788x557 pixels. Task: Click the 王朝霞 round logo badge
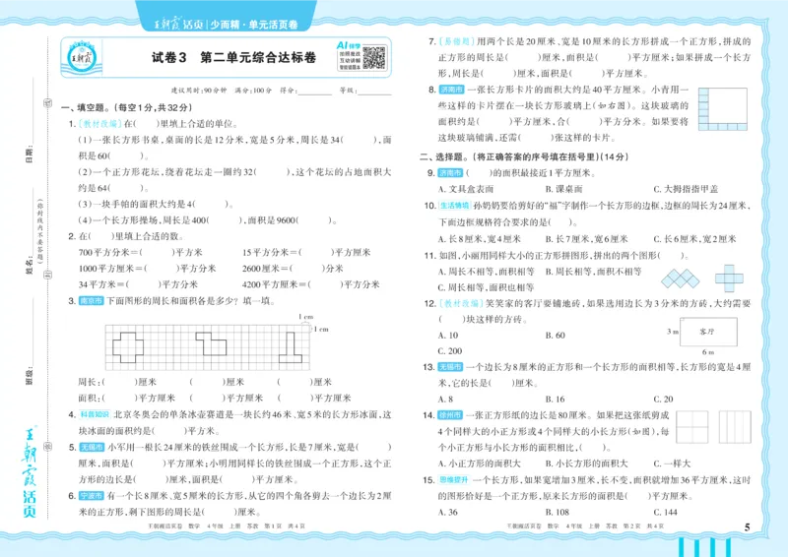(82, 58)
